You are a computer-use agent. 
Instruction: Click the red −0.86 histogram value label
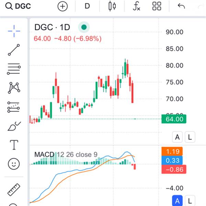[x=174, y=169]
